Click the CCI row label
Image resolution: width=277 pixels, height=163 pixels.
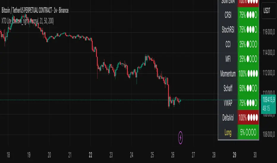(x=228, y=44)
